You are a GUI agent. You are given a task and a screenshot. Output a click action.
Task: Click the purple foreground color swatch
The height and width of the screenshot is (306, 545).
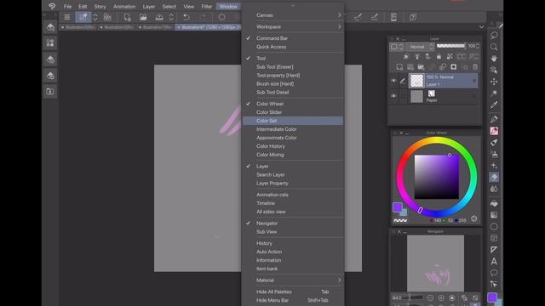coord(398,207)
